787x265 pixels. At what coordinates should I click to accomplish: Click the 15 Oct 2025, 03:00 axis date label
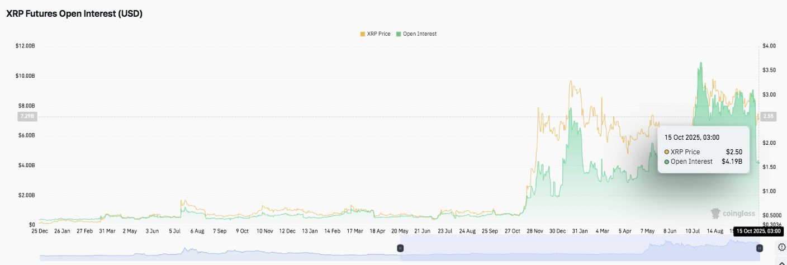[758, 231]
